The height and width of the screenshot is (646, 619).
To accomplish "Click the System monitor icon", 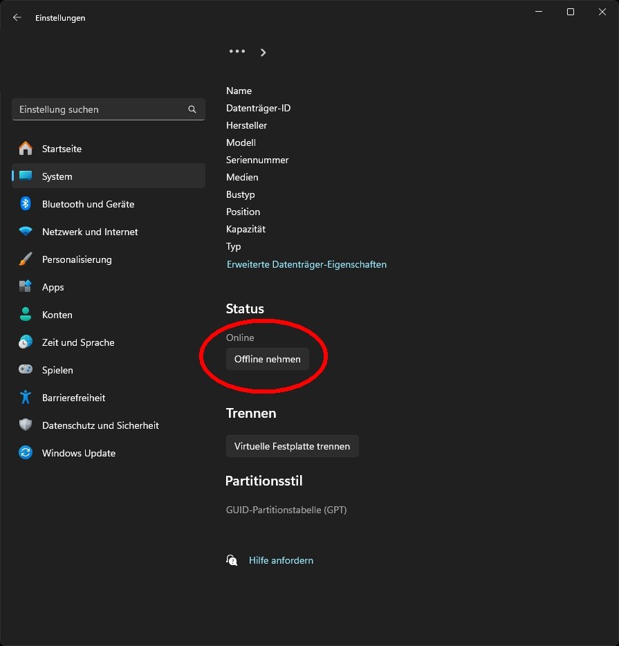I will click(x=26, y=176).
